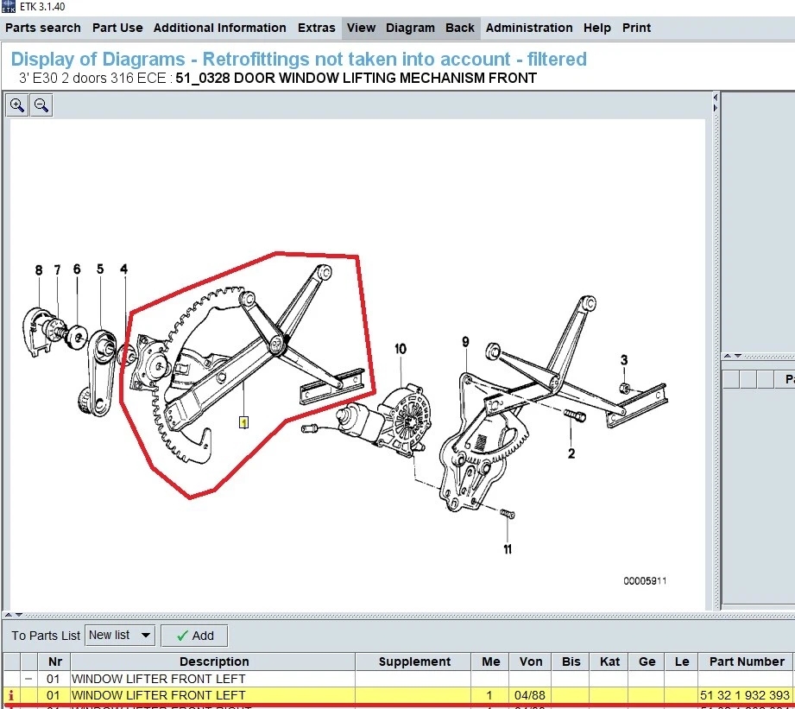Collapse diagram panel using splitter arrows

coord(716,103)
